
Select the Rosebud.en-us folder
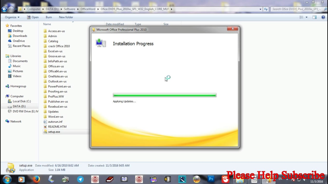[58, 107]
